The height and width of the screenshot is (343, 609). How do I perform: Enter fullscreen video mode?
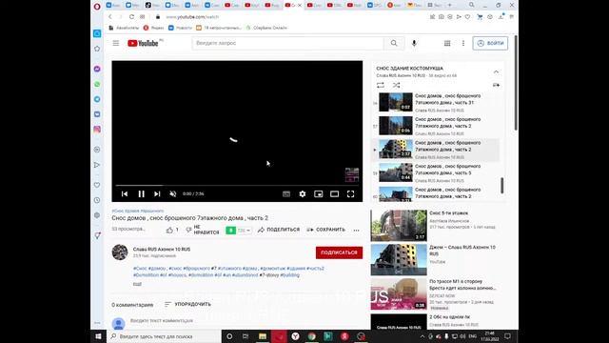pos(350,193)
